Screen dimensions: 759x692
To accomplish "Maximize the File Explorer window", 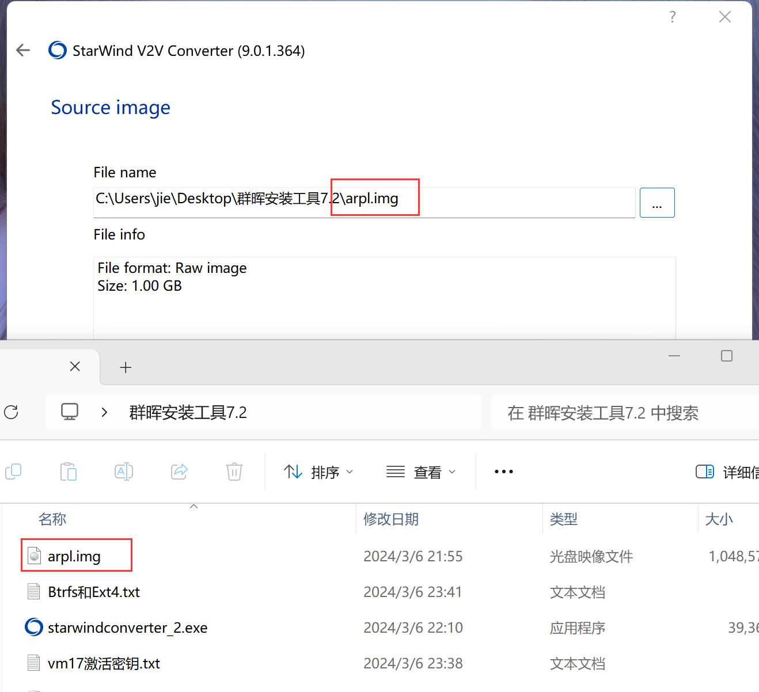I will 727,356.
